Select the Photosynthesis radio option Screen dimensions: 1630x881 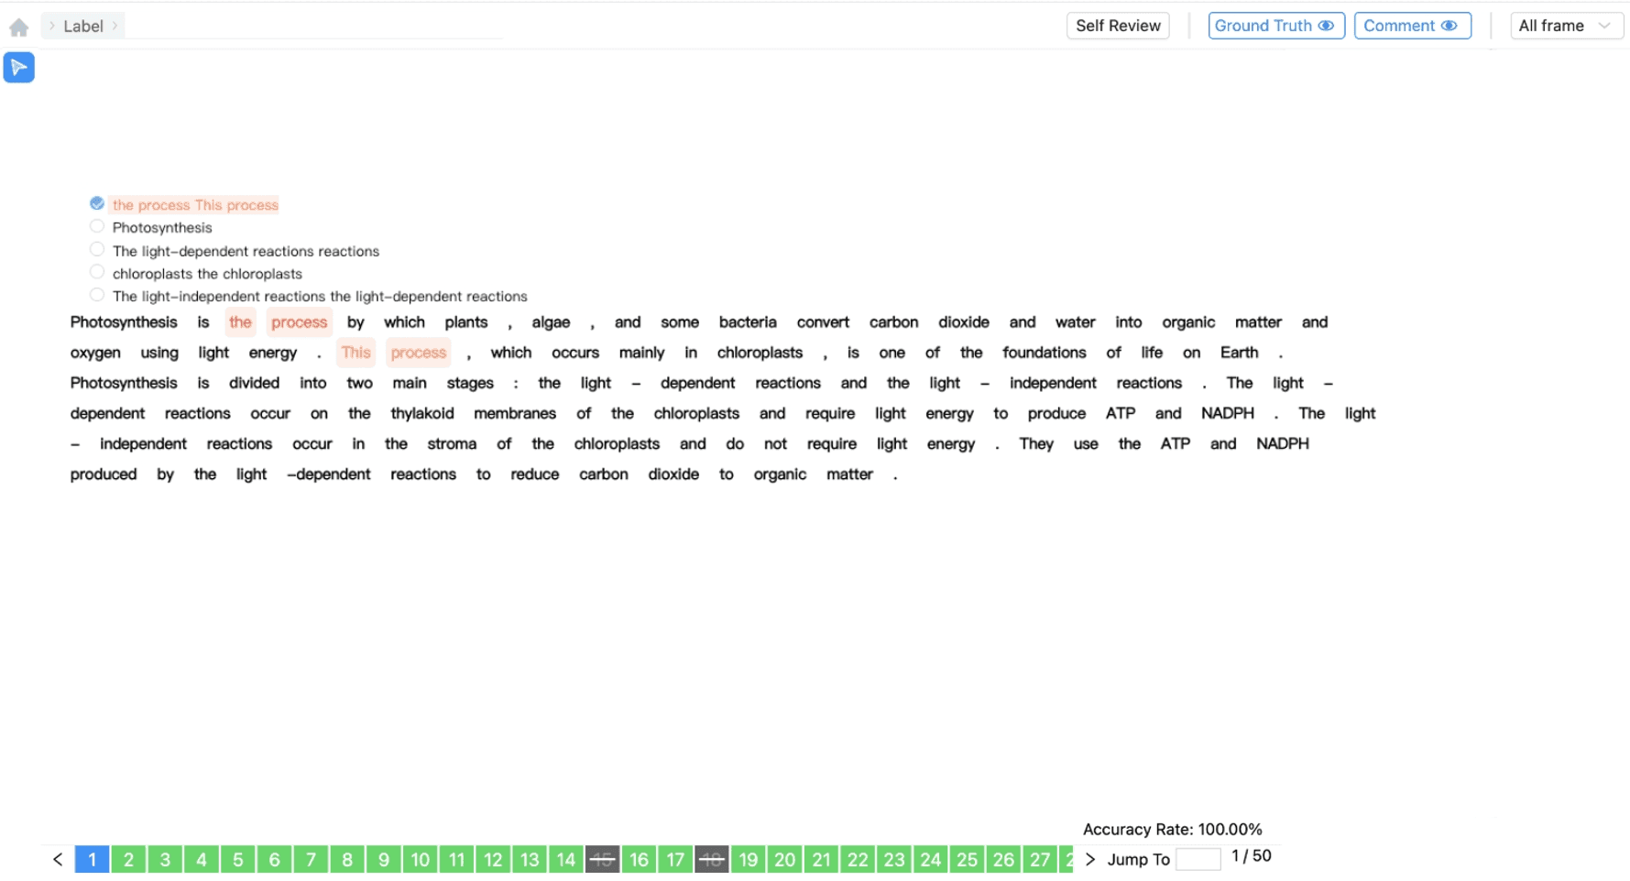(97, 226)
